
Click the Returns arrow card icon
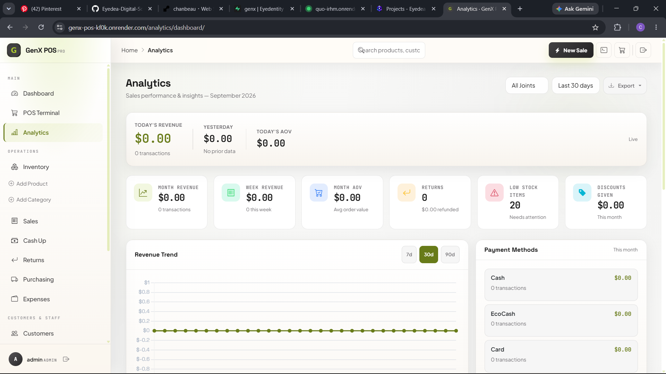click(x=407, y=193)
